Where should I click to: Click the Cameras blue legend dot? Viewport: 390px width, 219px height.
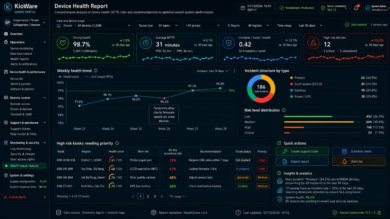(x=291, y=90)
